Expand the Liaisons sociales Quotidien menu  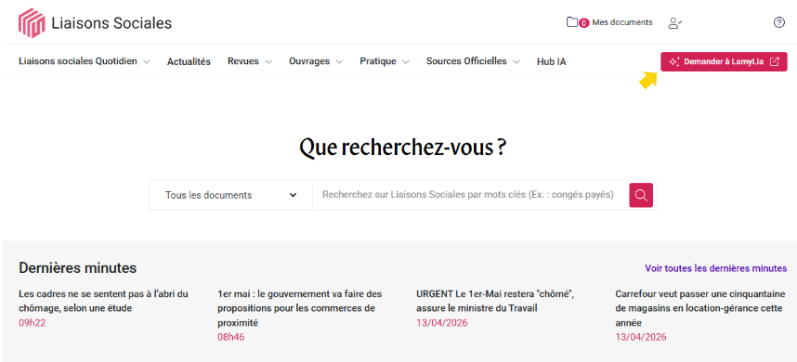pos(85,61)
